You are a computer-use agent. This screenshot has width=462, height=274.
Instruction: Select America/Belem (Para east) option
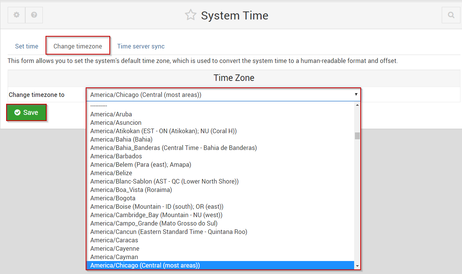(221, 164)
